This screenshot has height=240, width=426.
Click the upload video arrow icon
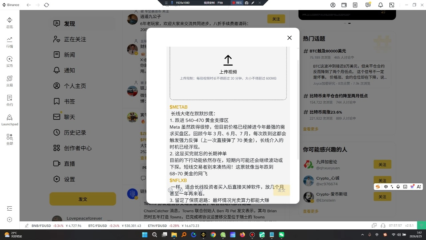228,60
